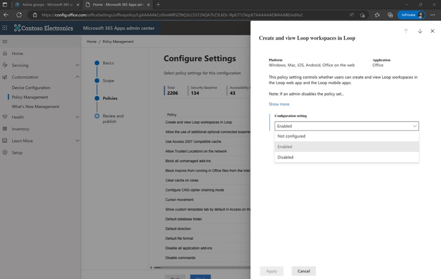This screenshot has height=279, width=441.
Task: Click the Apply button
Action: [271, 271]
